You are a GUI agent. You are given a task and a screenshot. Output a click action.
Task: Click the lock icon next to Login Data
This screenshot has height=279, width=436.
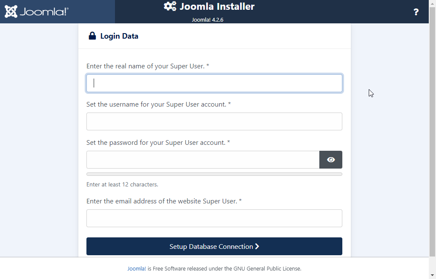[92, 36]
